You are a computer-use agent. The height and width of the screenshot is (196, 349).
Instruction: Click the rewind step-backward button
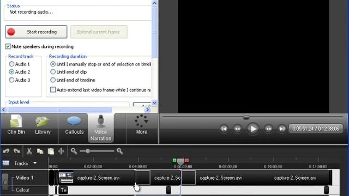tap(238, 129)
